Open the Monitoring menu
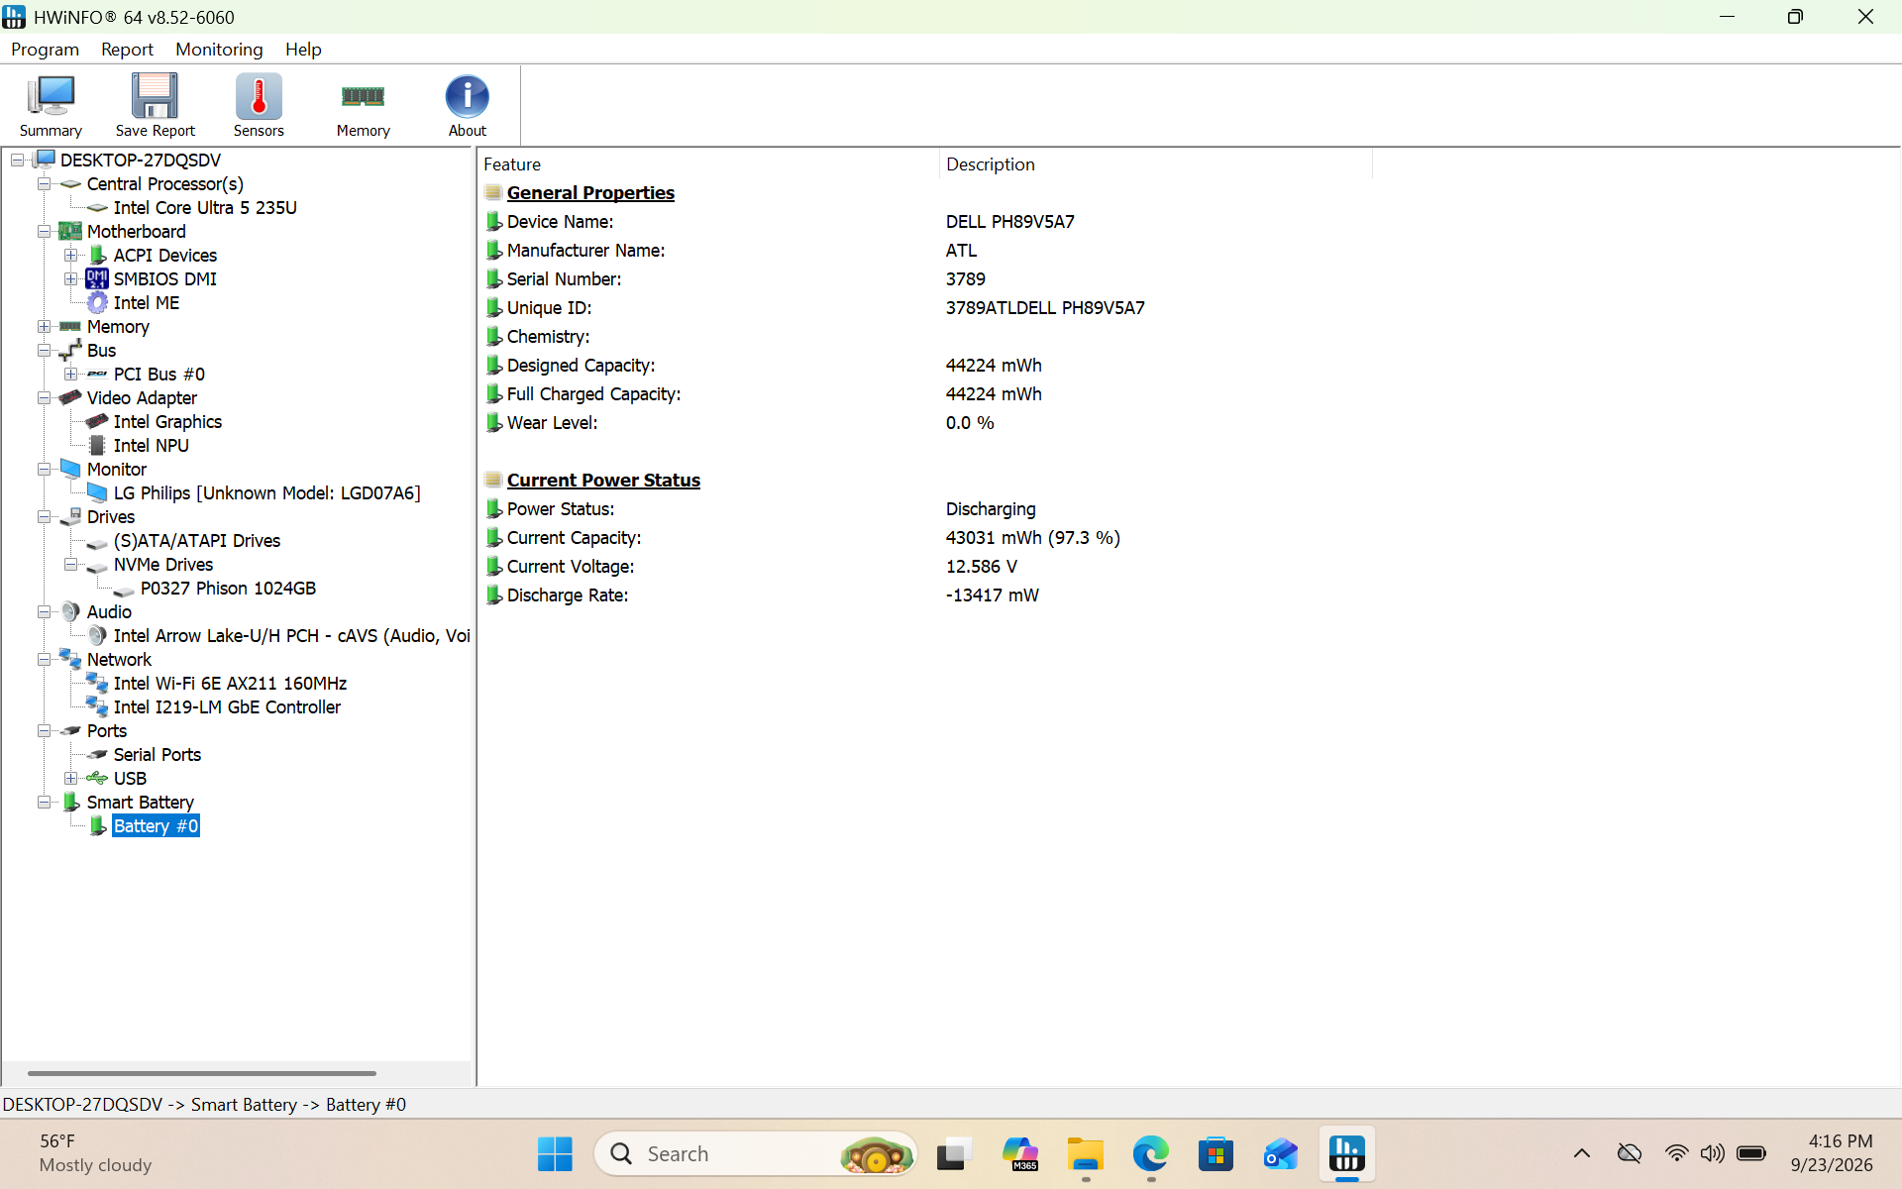 pos(219,50)
